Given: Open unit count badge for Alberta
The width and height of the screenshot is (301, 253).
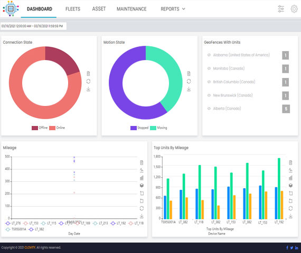Looking at the screenshot, I should pyautogui.click(x=286, y=109).
